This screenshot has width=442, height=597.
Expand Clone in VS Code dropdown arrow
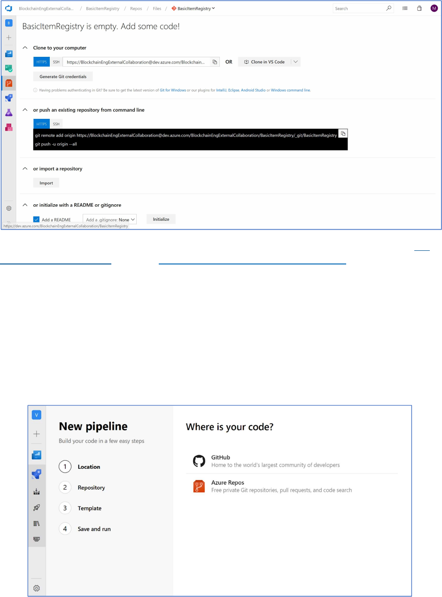(295, 62)
